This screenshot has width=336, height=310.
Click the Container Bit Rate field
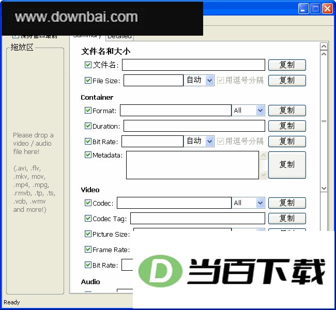(152, 141)
